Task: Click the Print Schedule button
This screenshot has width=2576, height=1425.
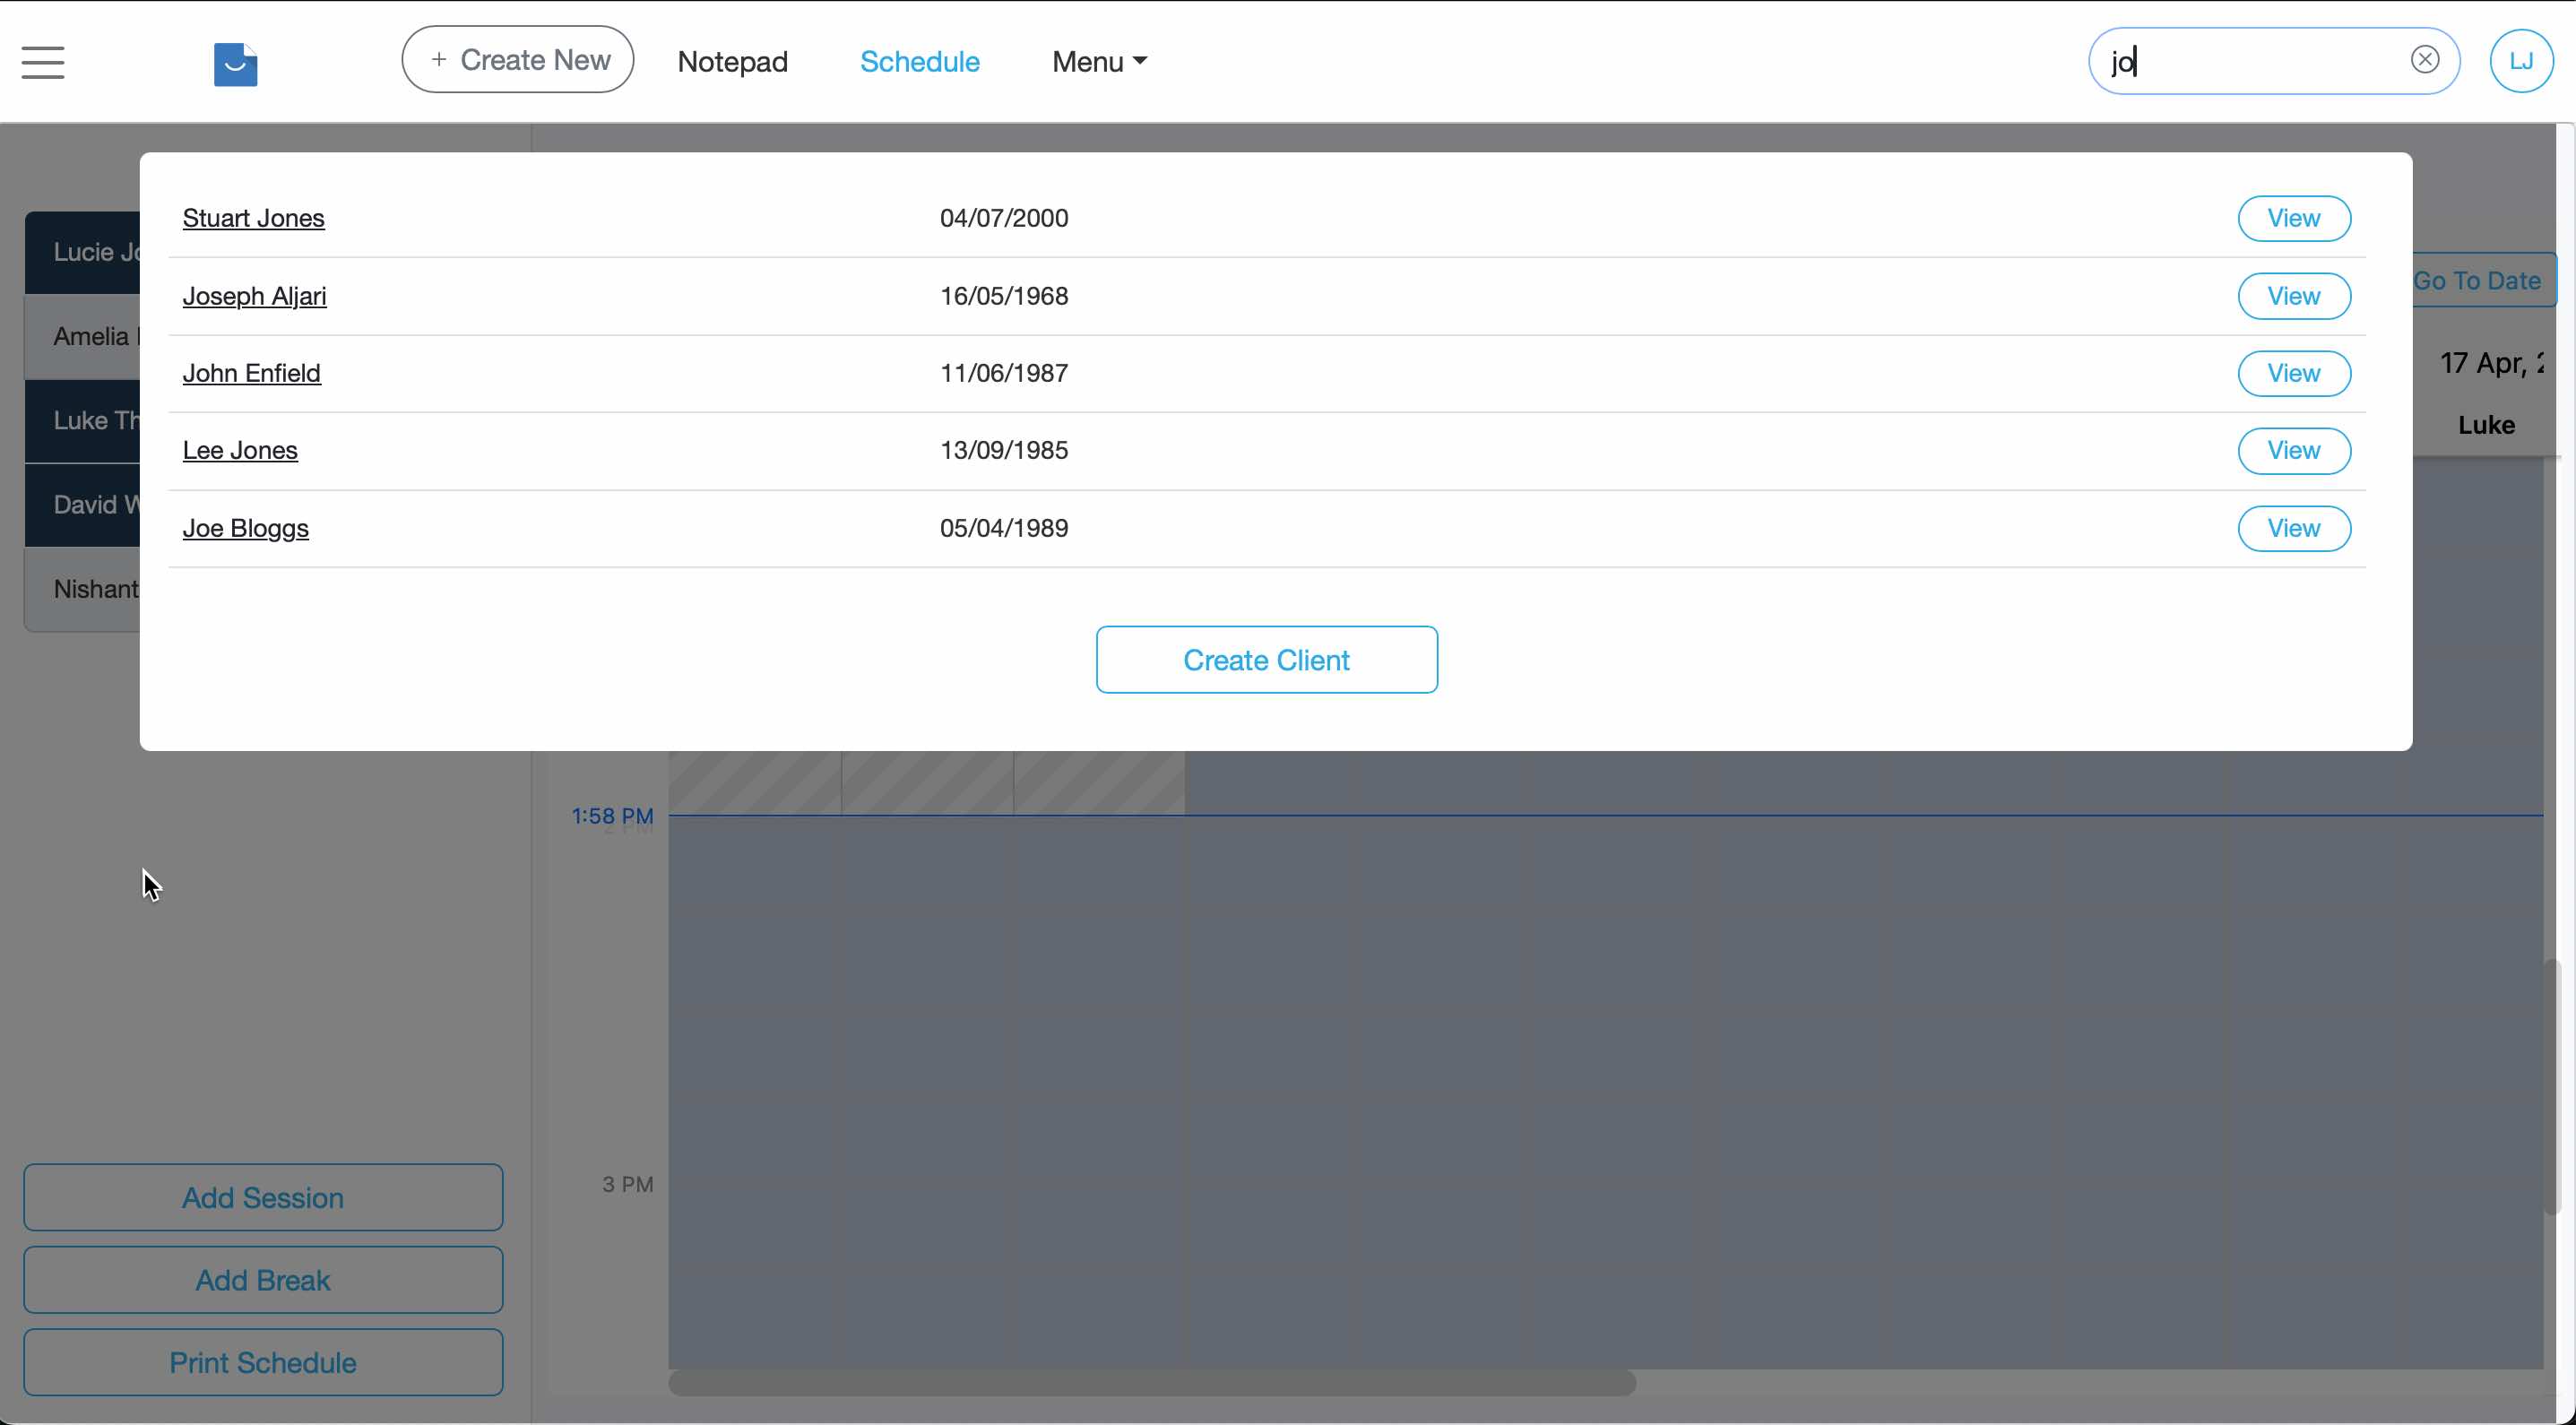Action: [263, 1362]
